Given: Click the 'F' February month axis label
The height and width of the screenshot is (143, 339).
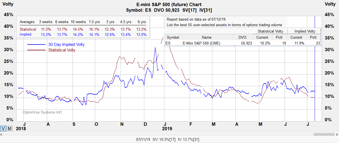Looking at the screenshot, I should point(191,124).
